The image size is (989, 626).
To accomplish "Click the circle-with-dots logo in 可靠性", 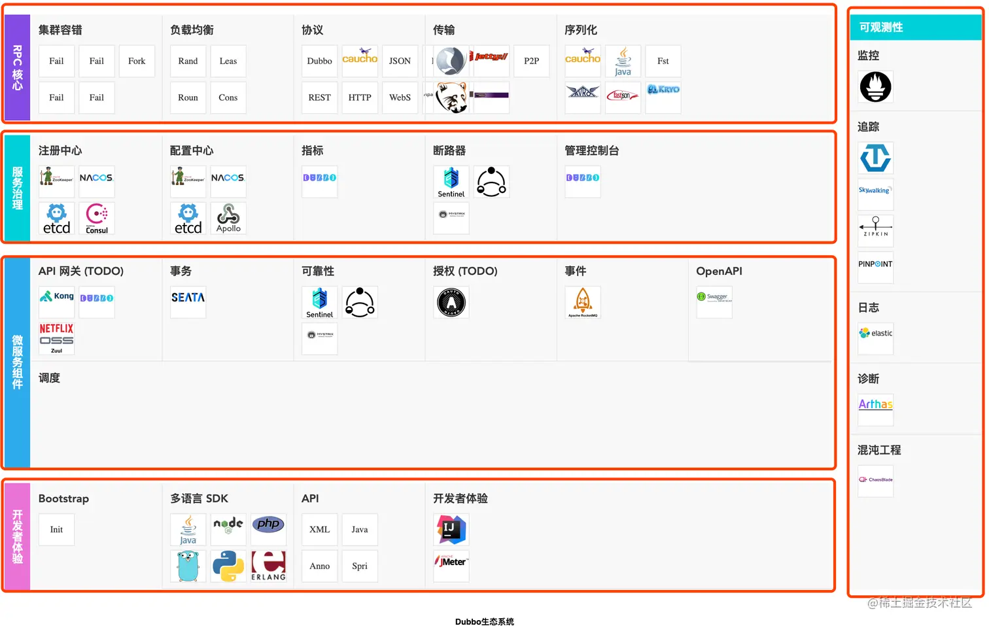I will pyautogui.click(x=360, y=302).
